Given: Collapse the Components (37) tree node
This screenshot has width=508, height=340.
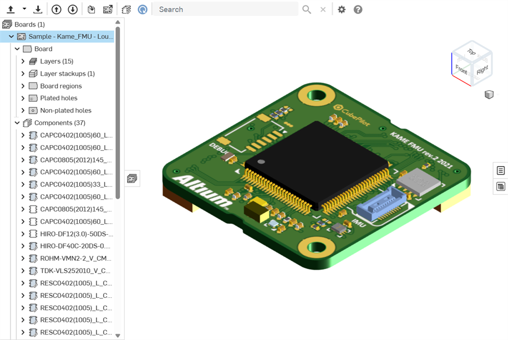Looking at the screenshot, I should [x=17, y=122].
